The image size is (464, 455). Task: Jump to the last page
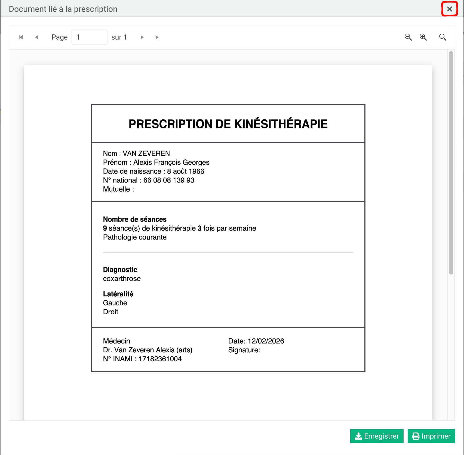pyautogui.click(x=157, y=37)
